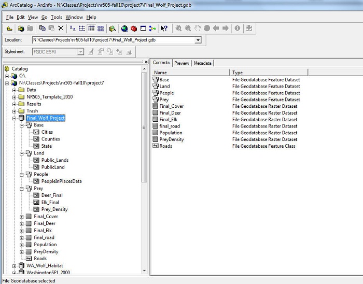The width and height of the screenshot is (363, 284).
Task: Switch to the Preview tab
Action: click(x=181, y=63)
